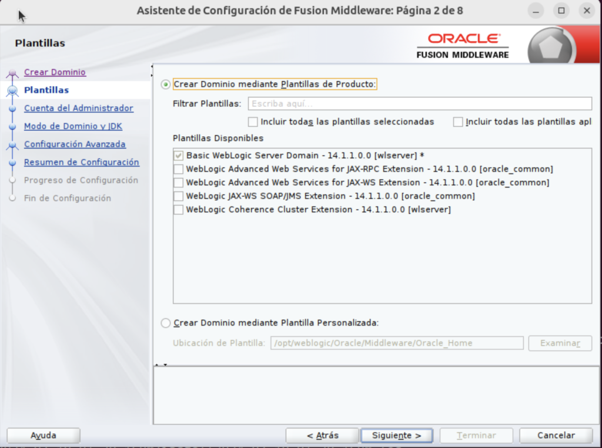
Task: Click the Ayuda button
Action: pyautogui.click(x=43, y=435)
